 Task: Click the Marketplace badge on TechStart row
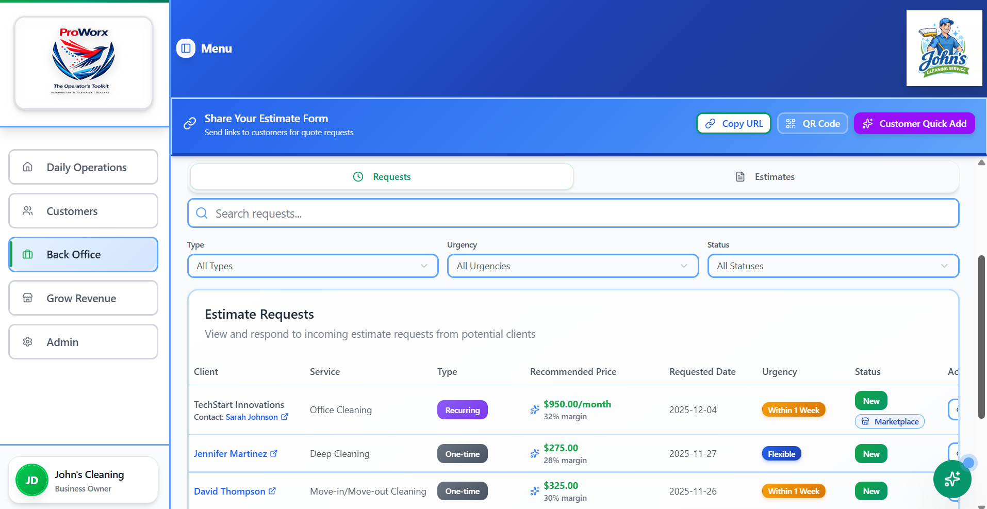tap(889, 421)
